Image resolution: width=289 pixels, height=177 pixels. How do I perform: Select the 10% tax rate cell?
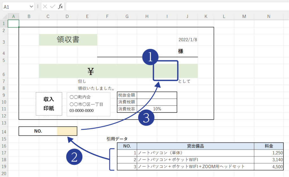pyautogui.click(x=157, y=109)
